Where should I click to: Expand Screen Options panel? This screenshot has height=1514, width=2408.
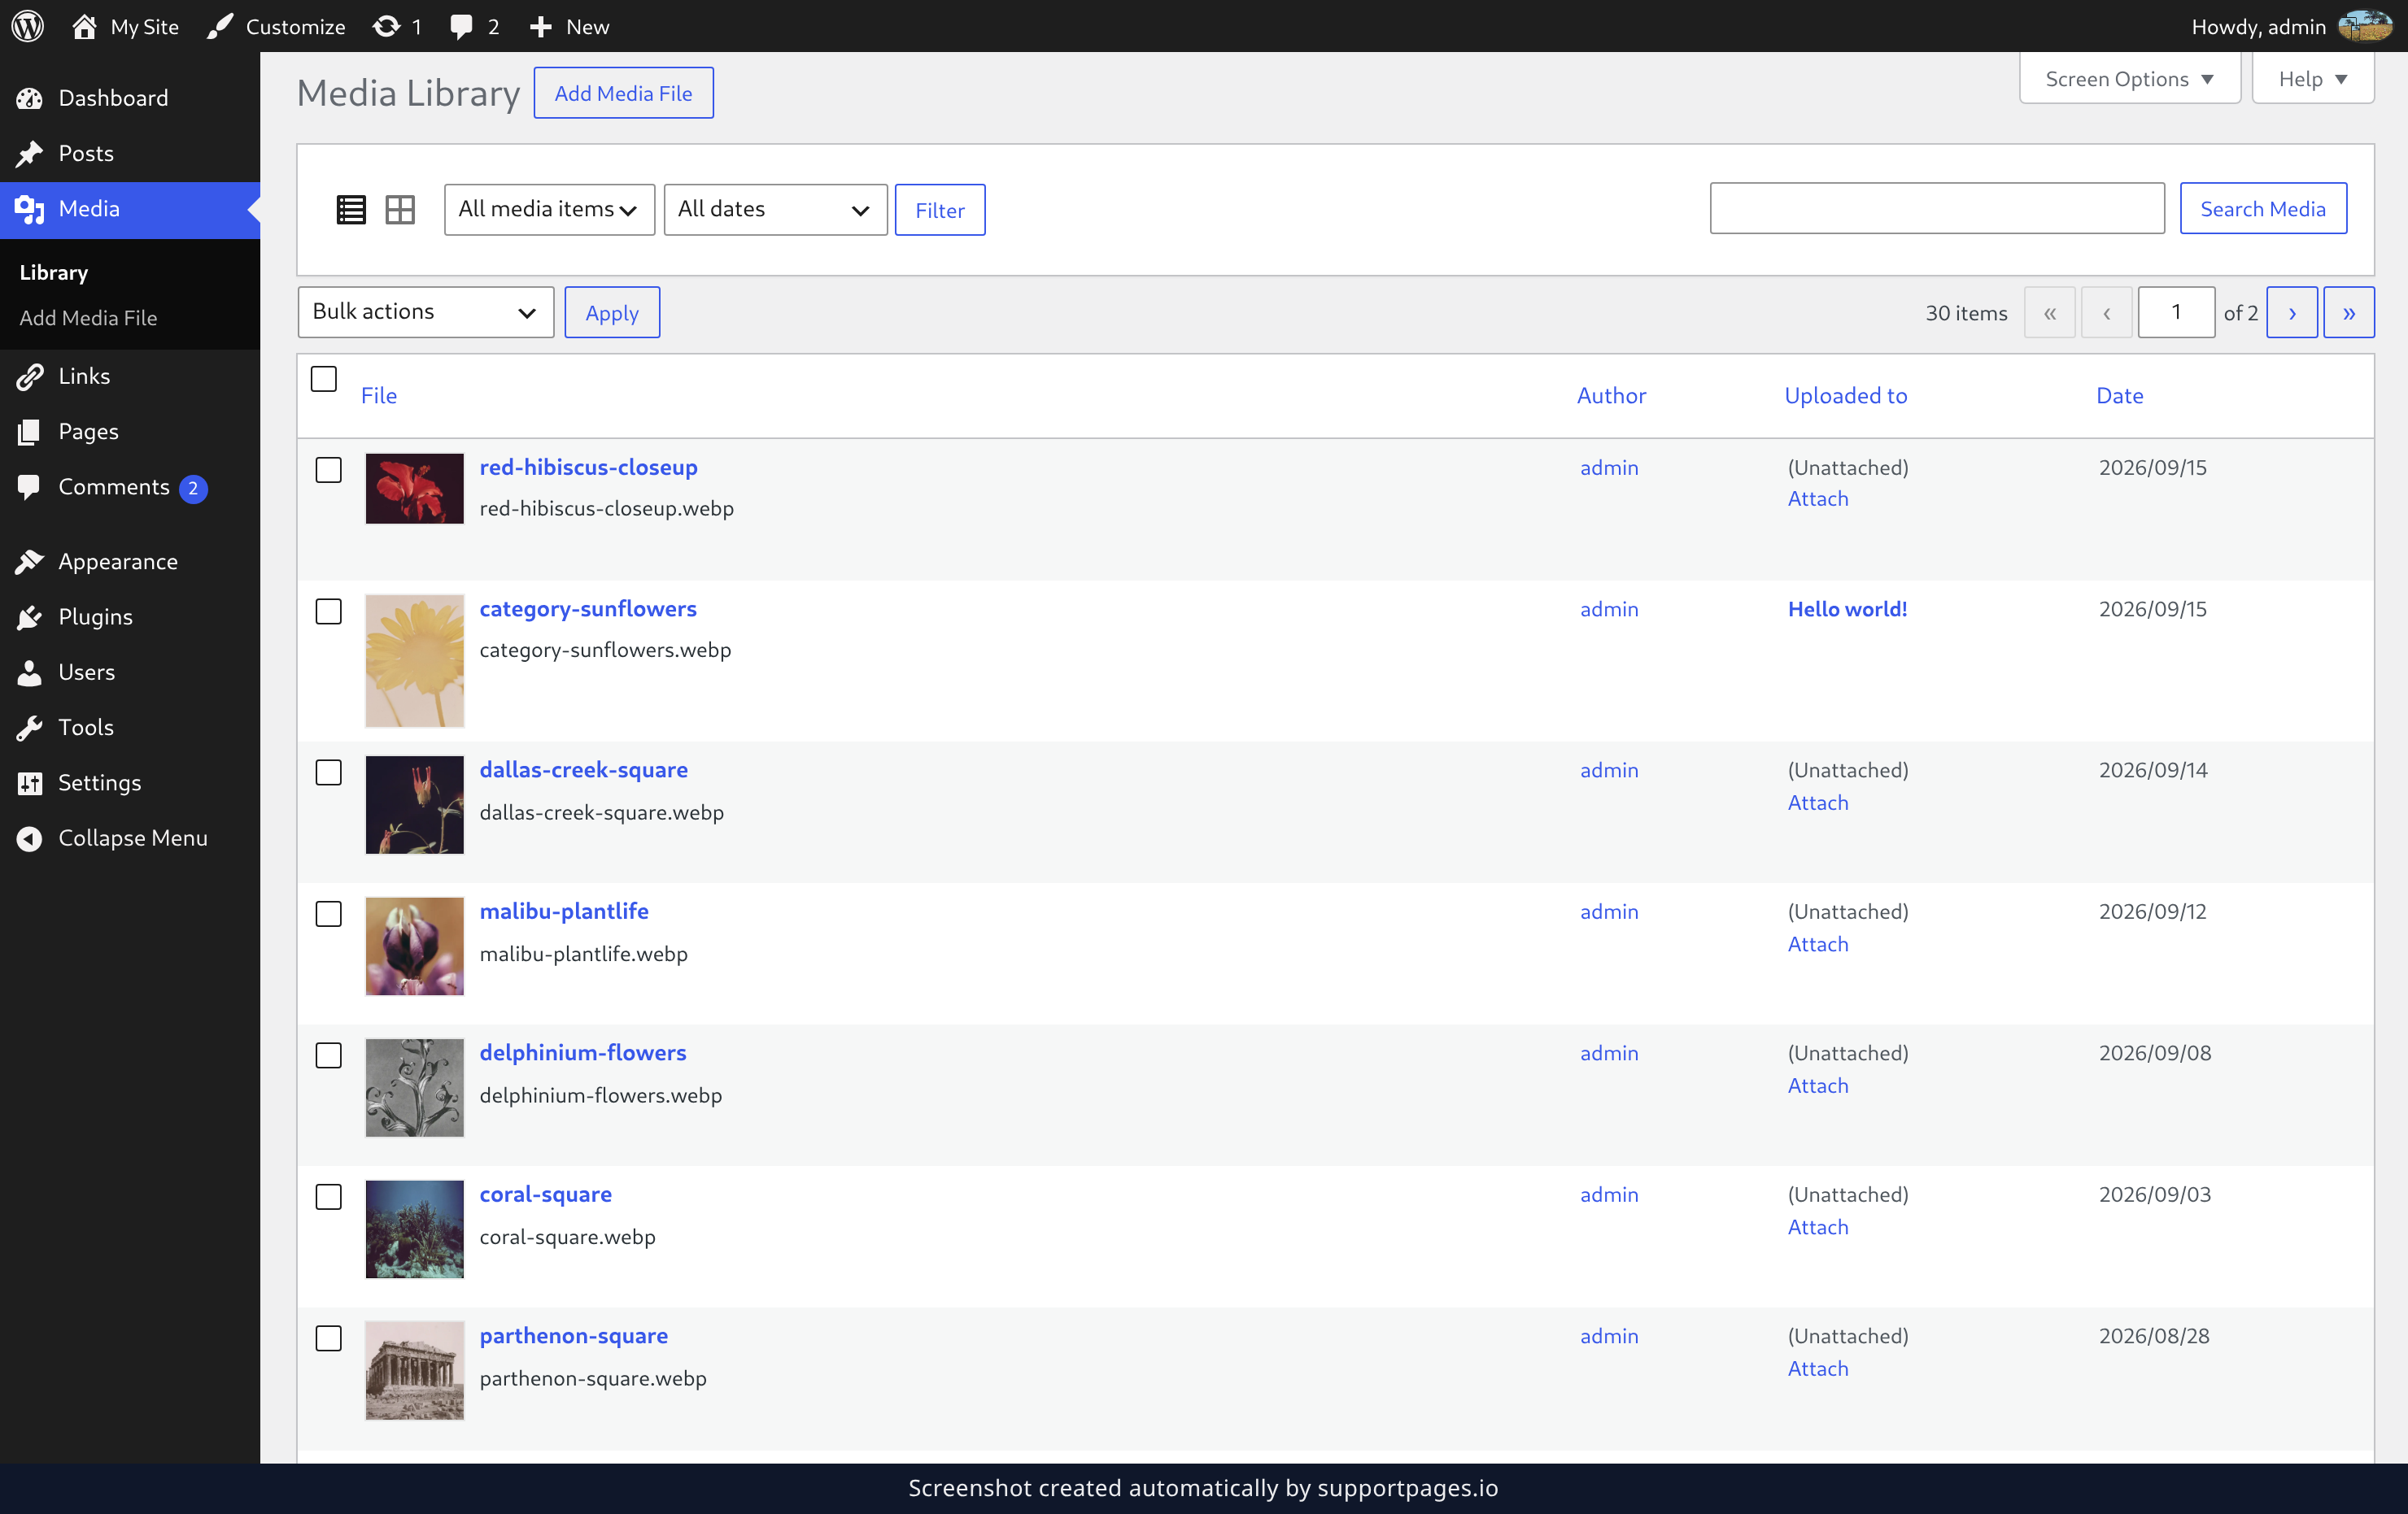pyautogui.click(x=2129, y=79)
